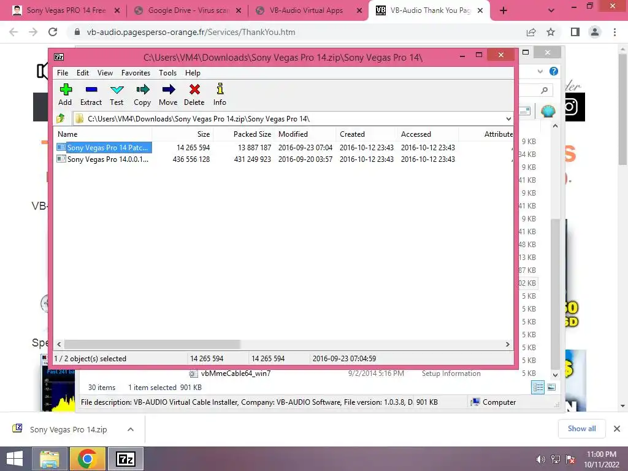Click the Add button in 7-Zip toolbar
628x471 pixels.
point(65,94)
